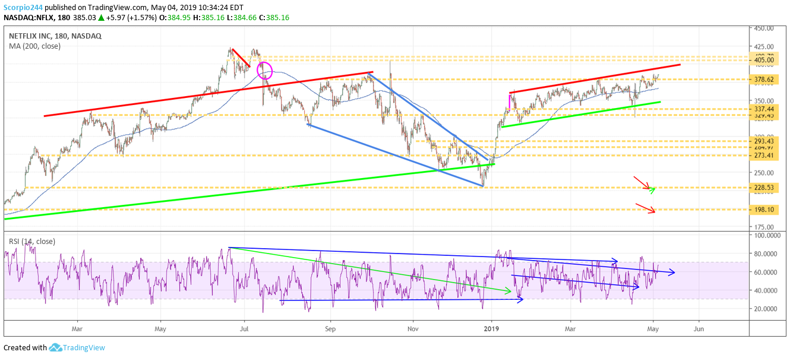The width and height of the screenshot is (790, 358).
Task: Click the Nov label on time axis
Action: point(413,328)
